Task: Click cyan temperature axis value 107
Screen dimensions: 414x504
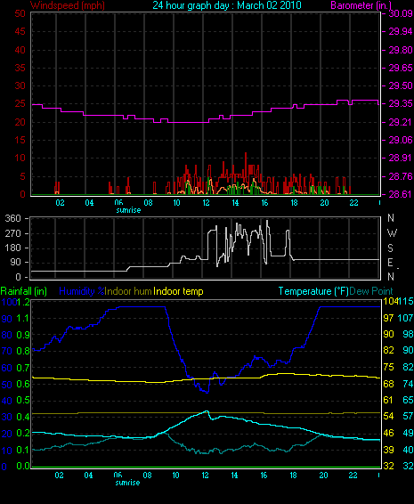Action: (x=406, y=318)
